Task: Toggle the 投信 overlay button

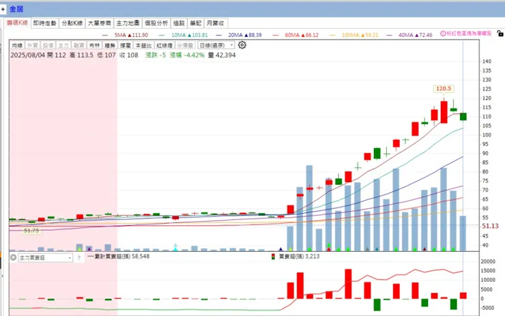Action: tap(48, 46)
